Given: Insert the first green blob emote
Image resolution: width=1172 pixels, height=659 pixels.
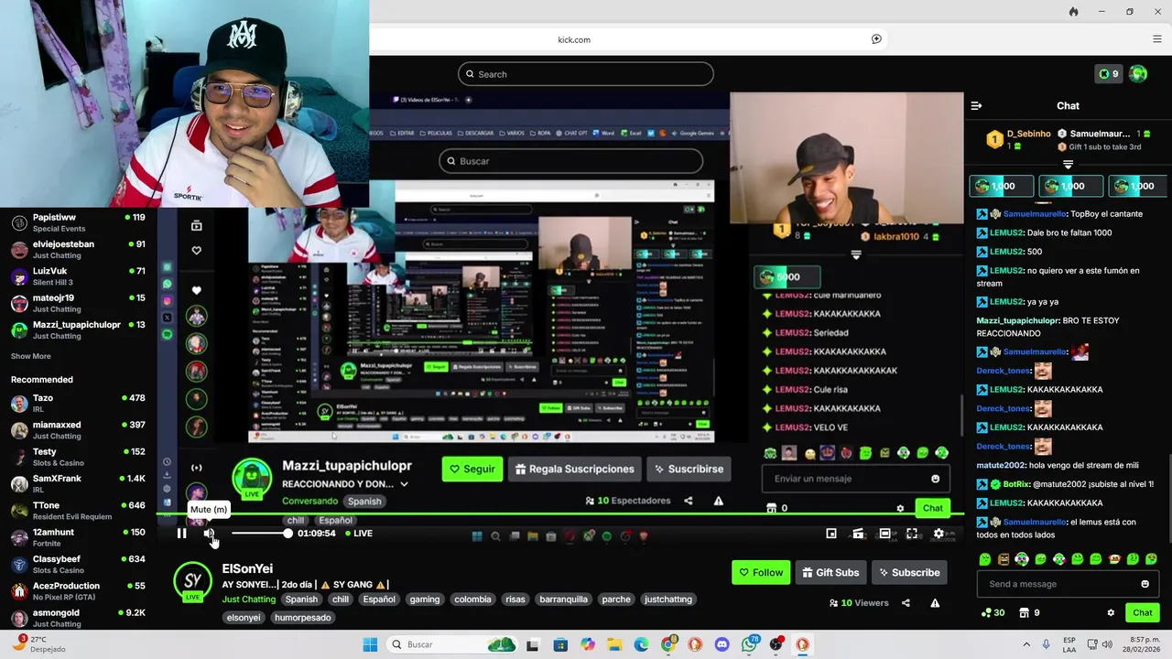Looking at the screenshot, I should (985, 559).
